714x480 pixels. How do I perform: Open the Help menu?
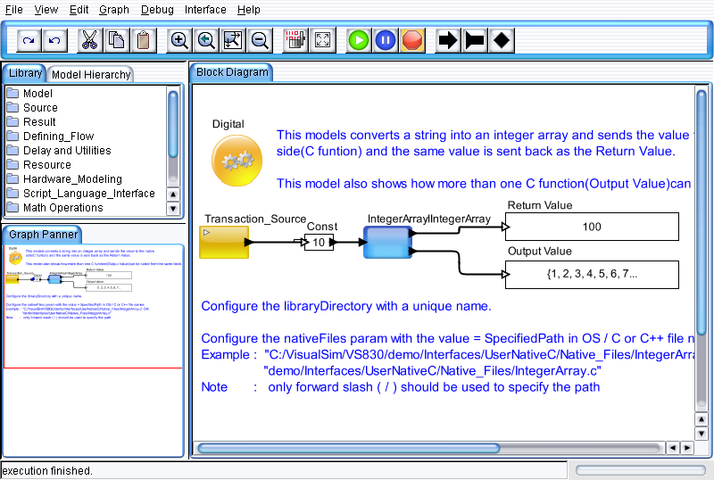pyautogui.click(x=249, y=10)
